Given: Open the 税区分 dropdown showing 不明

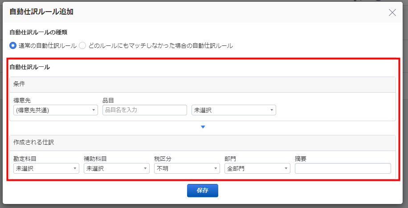Looking at the screenshot, I should coord(187,168).
